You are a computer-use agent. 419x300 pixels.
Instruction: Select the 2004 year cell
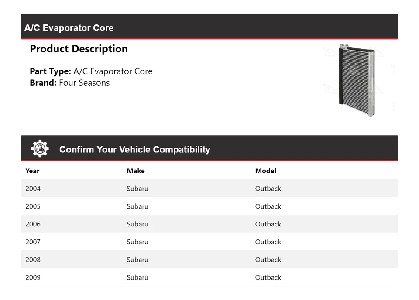click(33, 189)
